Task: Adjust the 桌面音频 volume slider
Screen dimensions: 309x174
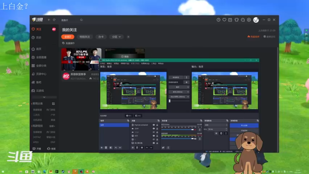Action: pos(177,139)
